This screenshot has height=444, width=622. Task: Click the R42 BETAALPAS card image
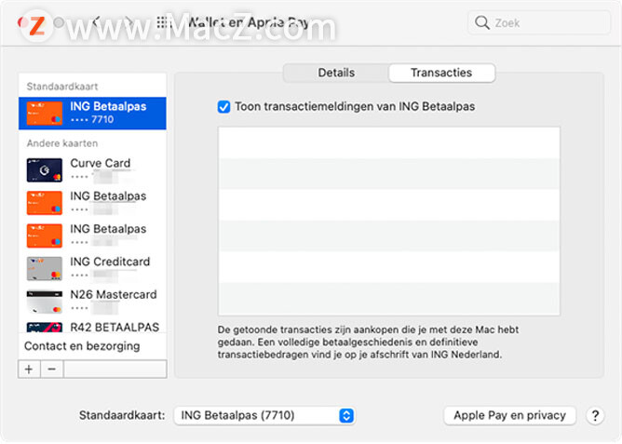click(45, 328)
